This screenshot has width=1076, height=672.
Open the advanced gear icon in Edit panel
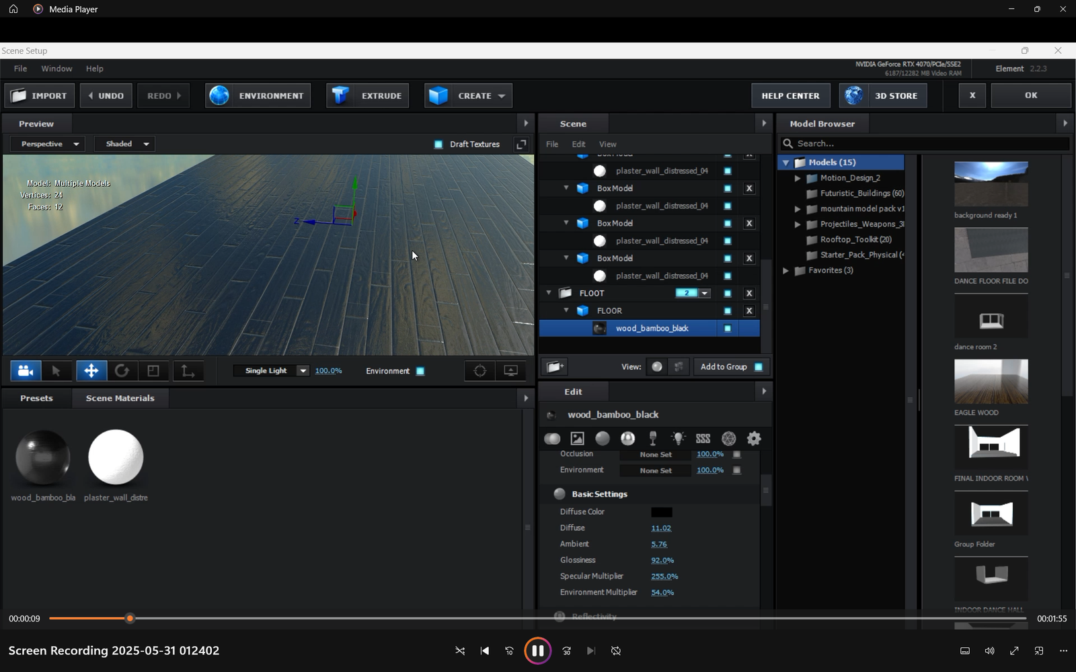pos(754,439)
